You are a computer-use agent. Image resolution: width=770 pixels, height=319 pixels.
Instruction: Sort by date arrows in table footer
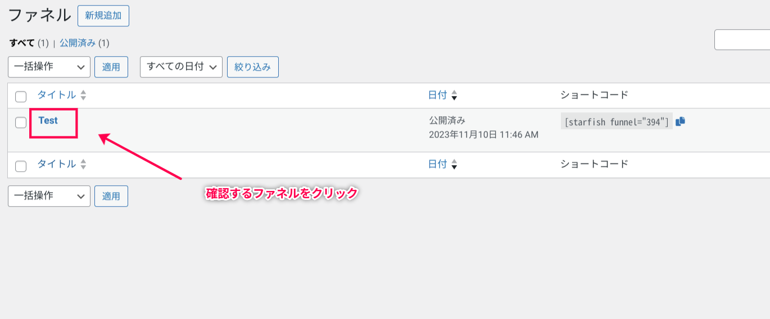tap(454, 165)
